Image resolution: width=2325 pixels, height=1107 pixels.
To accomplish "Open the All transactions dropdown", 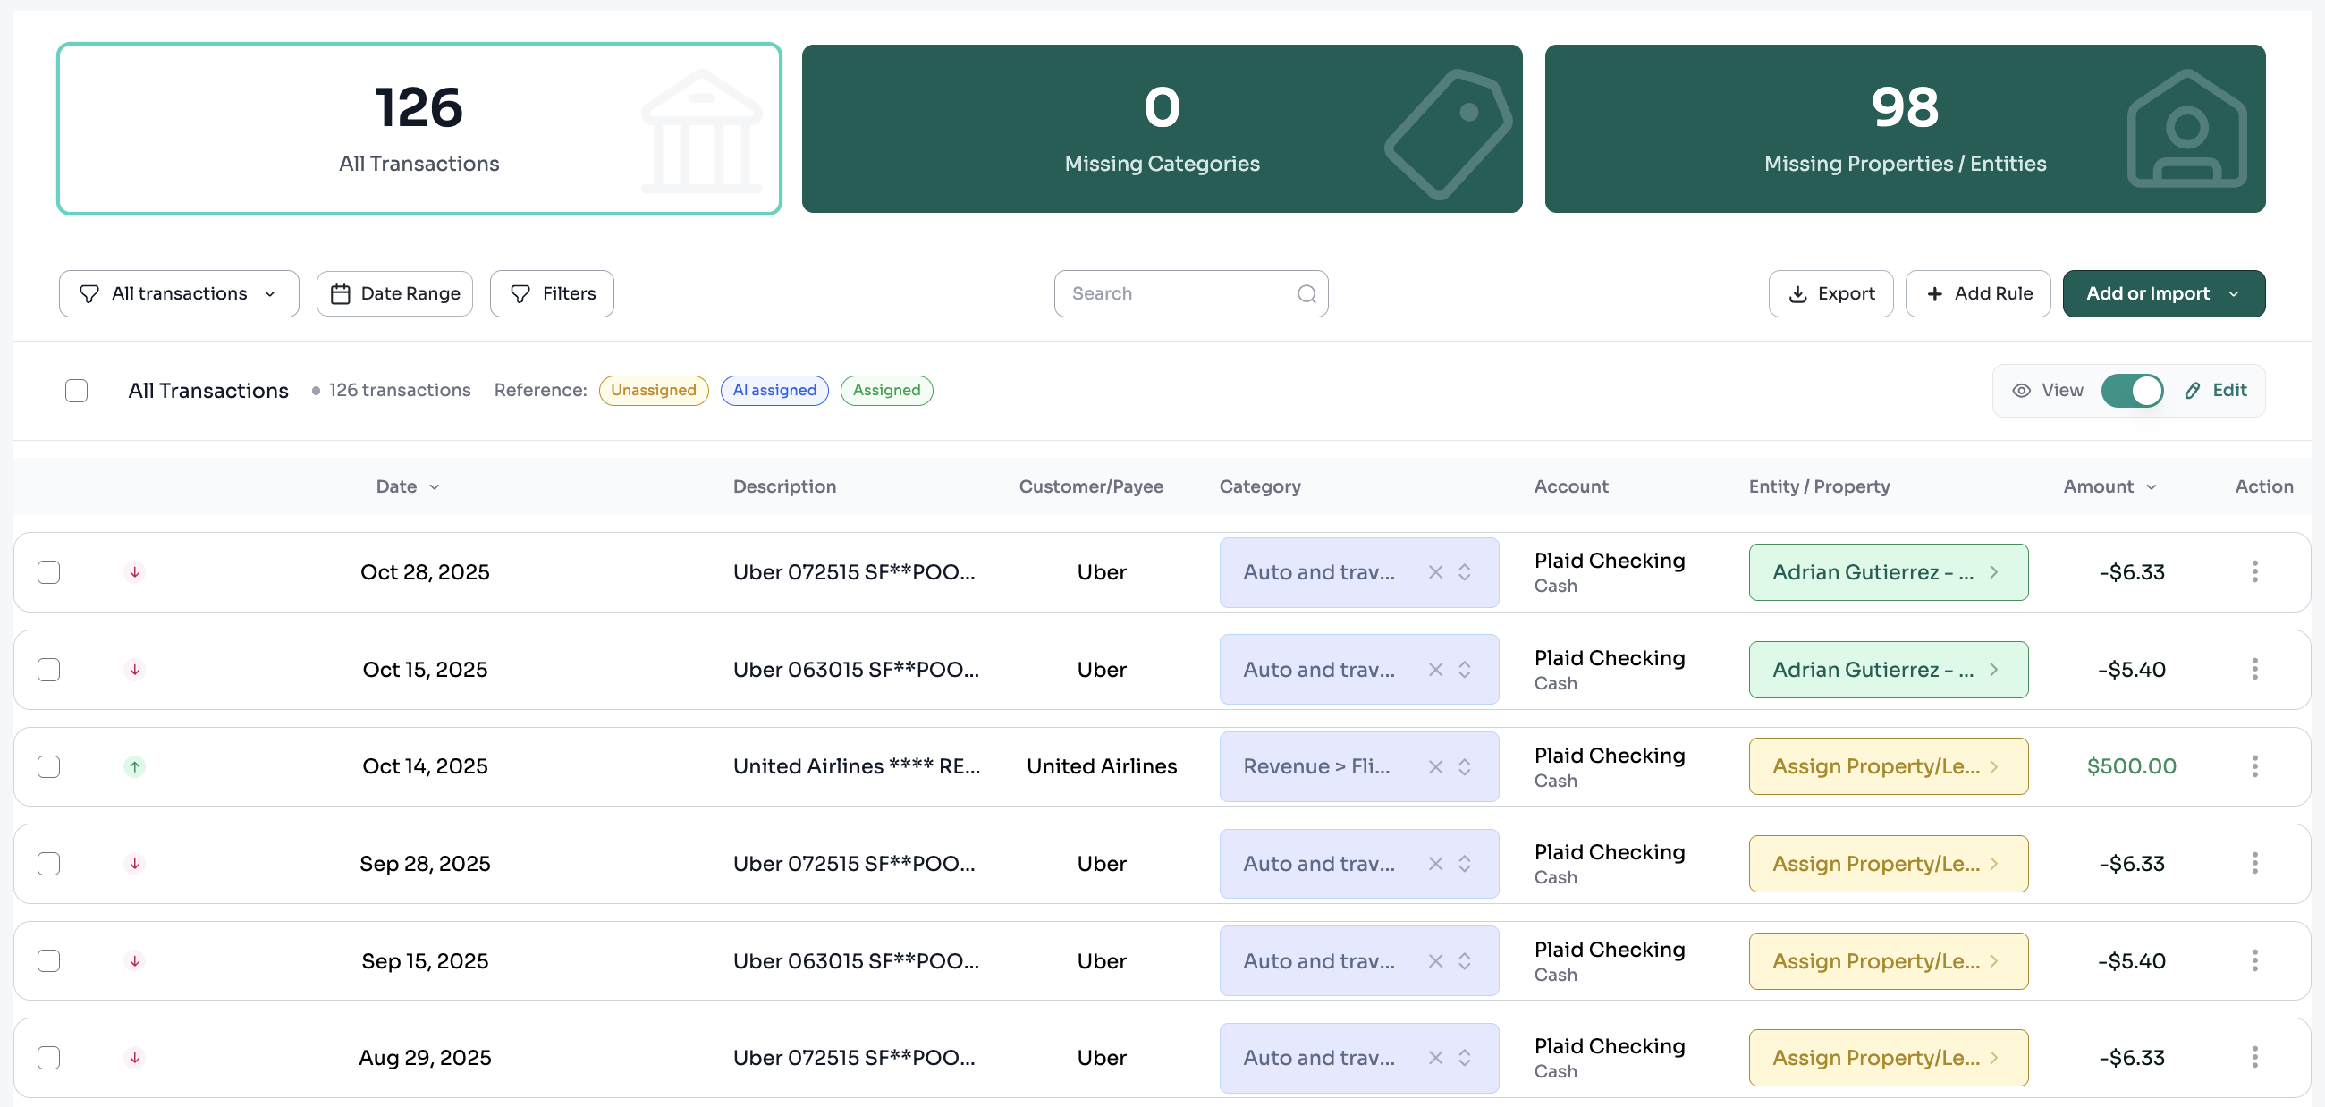I will pyautogui.click(x=178, y=293).
